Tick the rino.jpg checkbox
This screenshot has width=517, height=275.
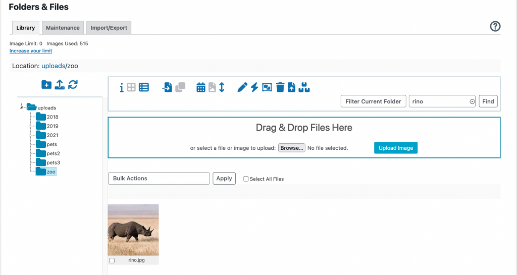pos(112,260)
